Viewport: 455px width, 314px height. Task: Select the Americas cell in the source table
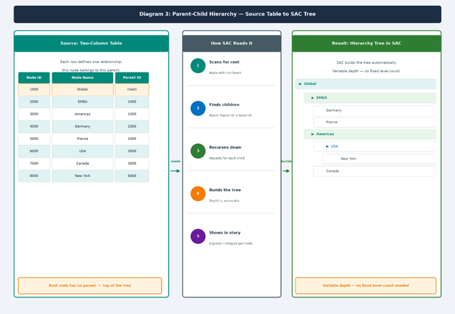click(x=83, y=114)
